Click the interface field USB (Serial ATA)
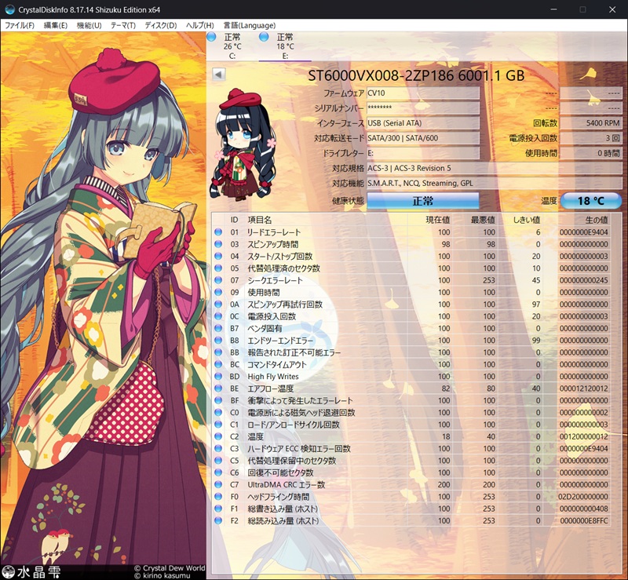 tap(423, 123)
